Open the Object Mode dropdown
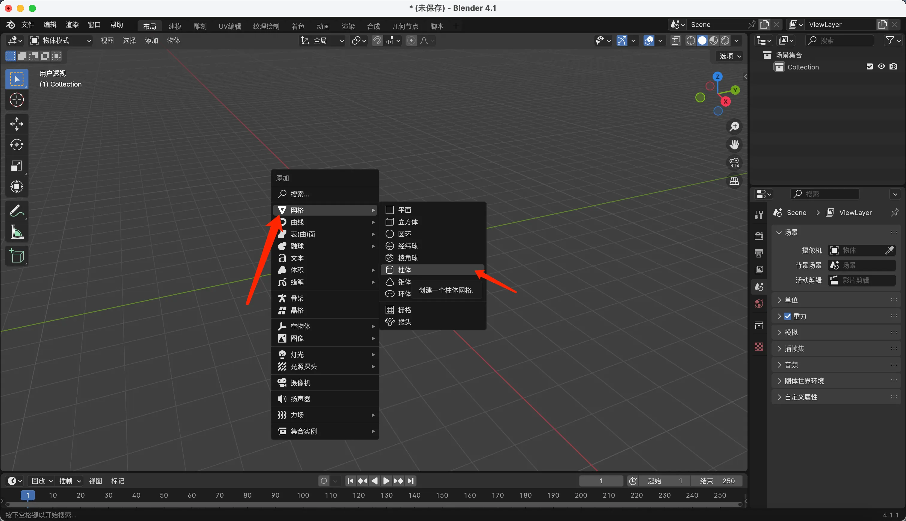Viewport: 906px width, 521px height. click(60, 40)
